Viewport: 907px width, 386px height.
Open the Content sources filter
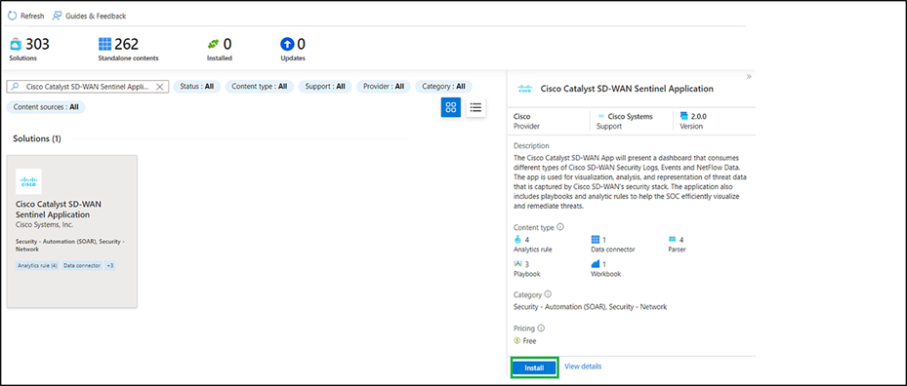tap(46, 107)
